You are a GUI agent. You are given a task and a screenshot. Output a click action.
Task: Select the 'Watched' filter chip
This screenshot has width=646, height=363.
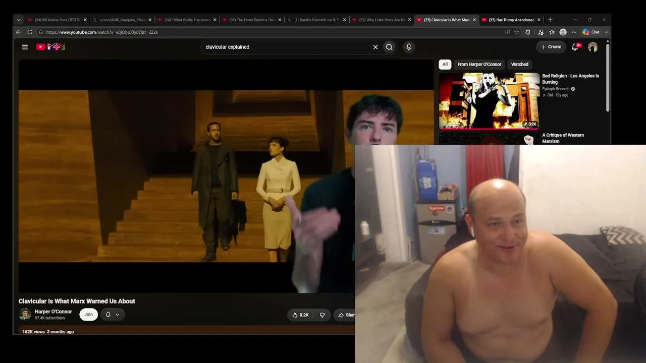[519, 64]
